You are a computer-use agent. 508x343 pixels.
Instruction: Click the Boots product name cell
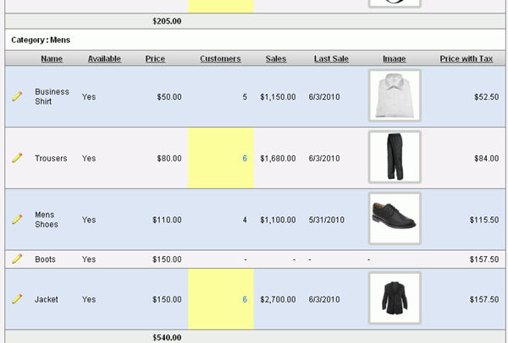click(45, 259)
